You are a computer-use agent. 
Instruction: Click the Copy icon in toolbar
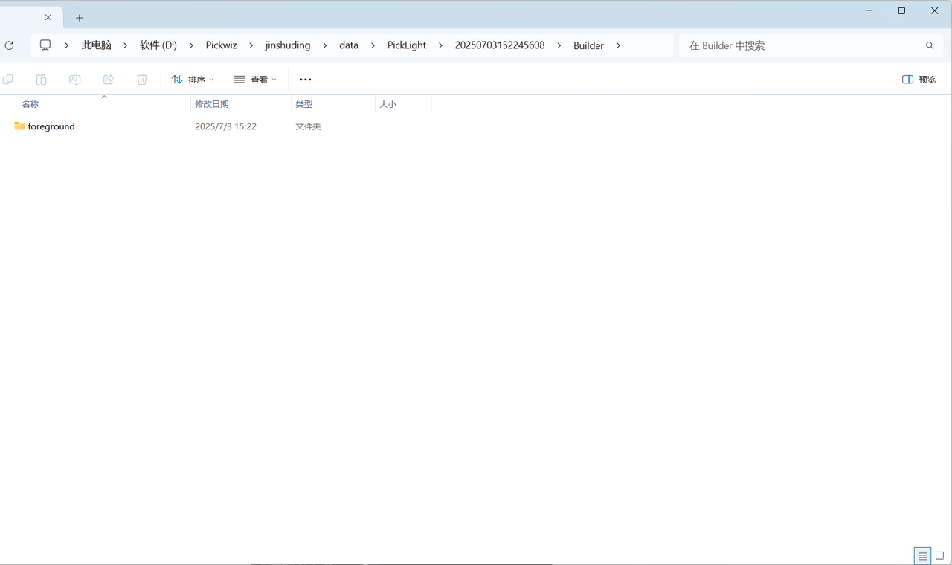(x=8, y=80)
